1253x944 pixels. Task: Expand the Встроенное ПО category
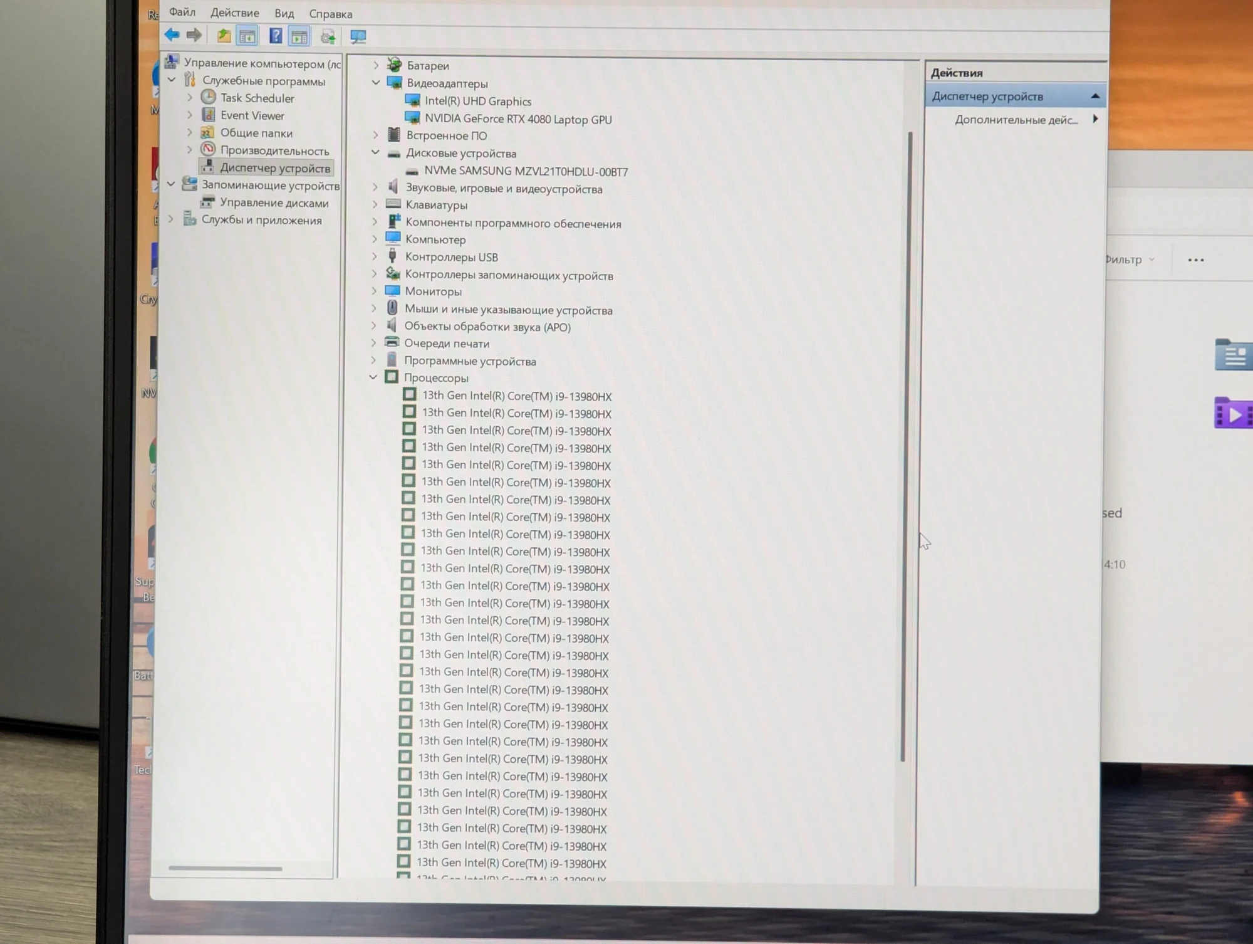375,135
